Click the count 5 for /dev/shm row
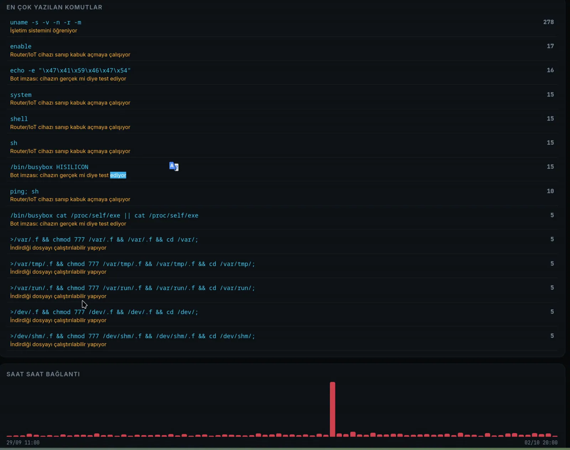 (x=552, y=336)
